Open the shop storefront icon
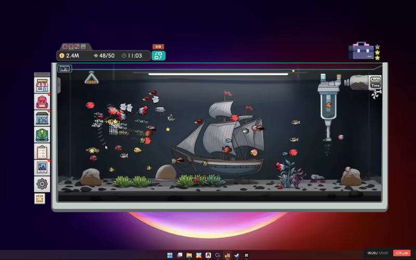 [x=42, y=85]
